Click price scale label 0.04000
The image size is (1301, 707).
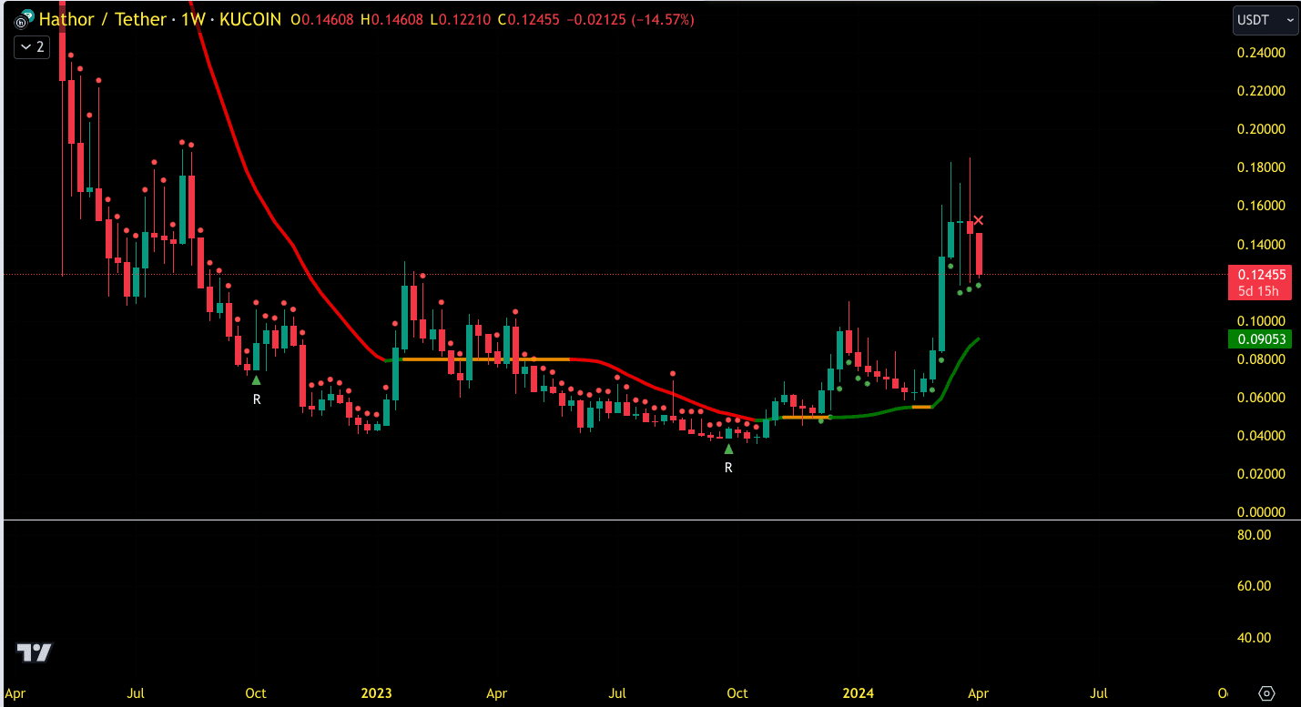[1261, 436]
